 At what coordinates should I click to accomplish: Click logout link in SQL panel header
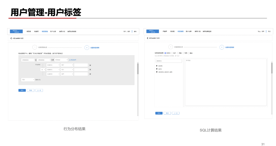(269, 31)
